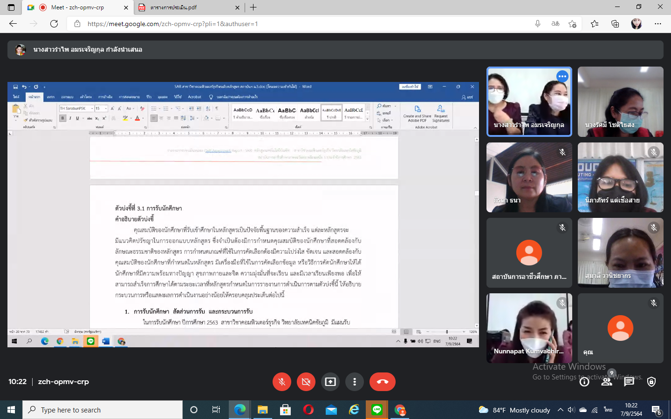This screenshot has width=671, height=419.
Task: Select the Meet - zch-opmv-crp tab
Action: point(77,7)
